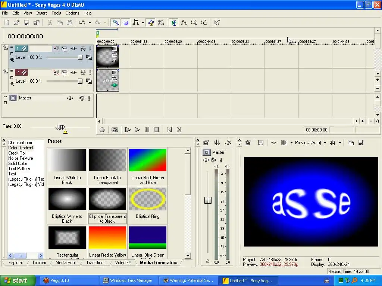Select the Envelope Edit tool
The image size is (382, 286).
click(x=184, y=23)
